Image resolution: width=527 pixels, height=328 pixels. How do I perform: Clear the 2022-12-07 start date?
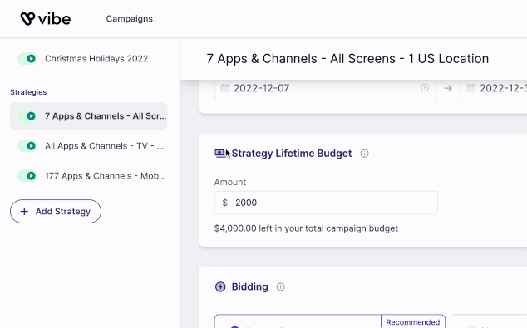(x=425, y=88)
